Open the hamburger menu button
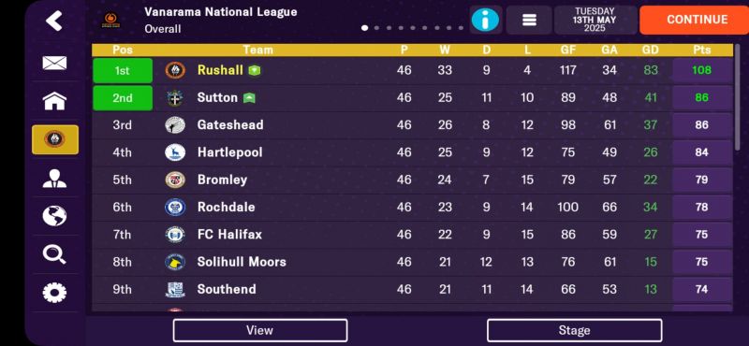 click(x=529, y=20)
